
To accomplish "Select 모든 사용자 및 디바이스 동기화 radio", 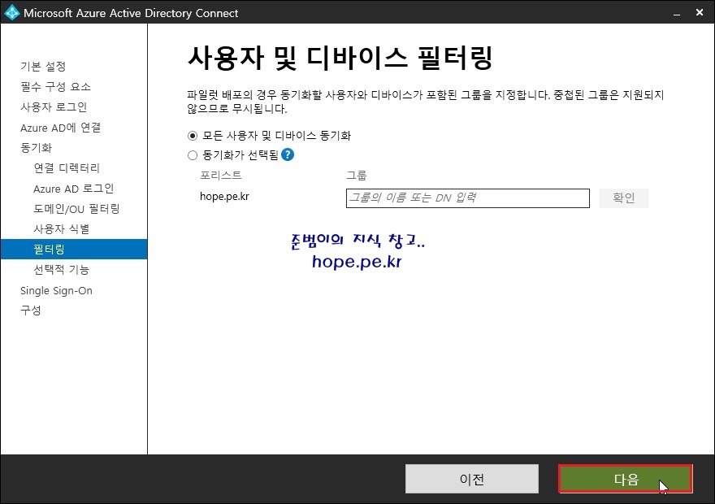I will [193, 136].
